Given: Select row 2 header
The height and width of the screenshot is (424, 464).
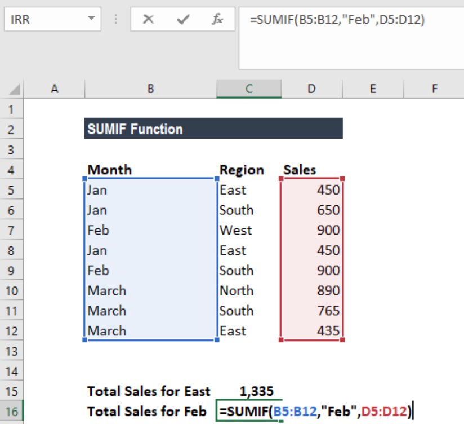Looking at the screenshot, I should pos(11,130).
